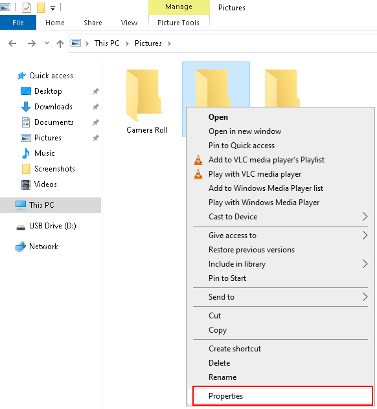Choose Play with Windows Media Player

click(x=280, y=203)
